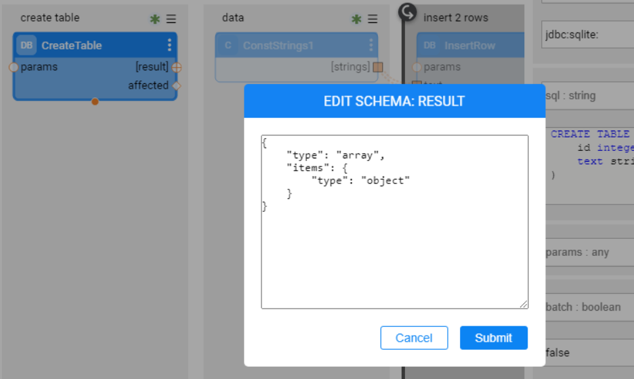Click the jdbc:sqlite: connection field
The image size is (634, 379).
tap(588, 35)
